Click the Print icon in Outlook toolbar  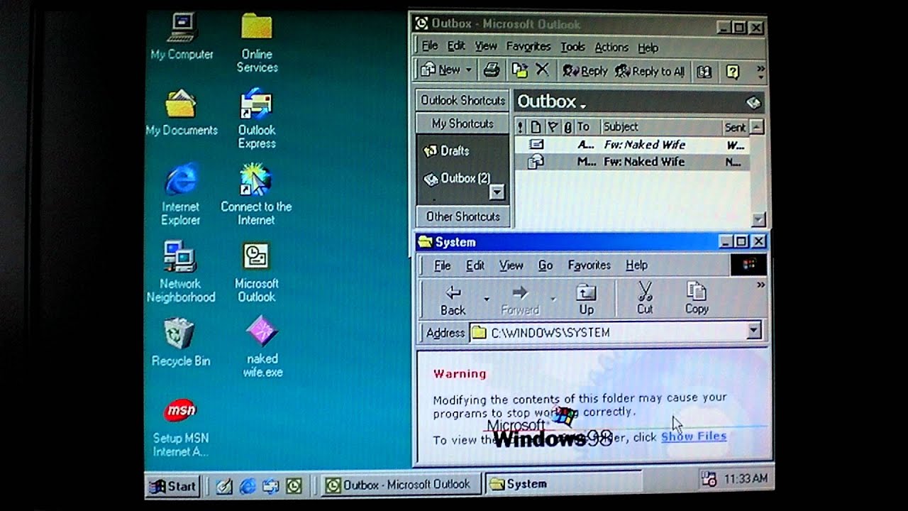point(491,70)
